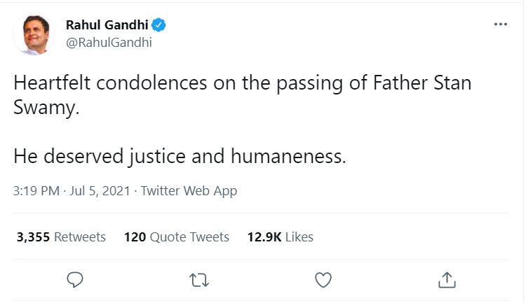Show the 12.9K Likes list
The width and height of the screenshot is (526, 303).
(280, 237)
